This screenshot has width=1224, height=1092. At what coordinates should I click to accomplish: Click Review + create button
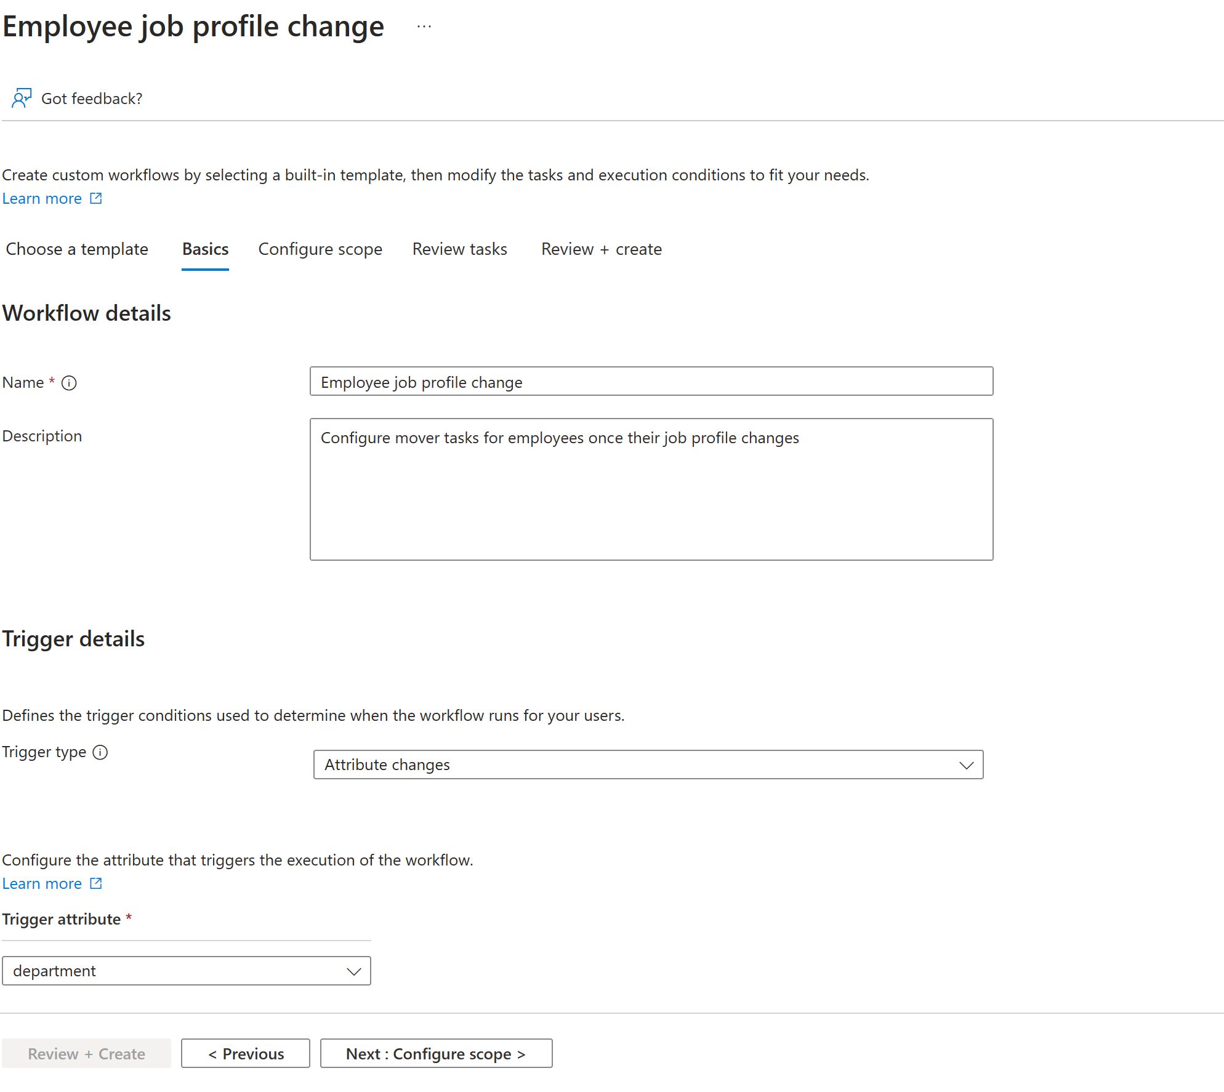(86, 1053)
